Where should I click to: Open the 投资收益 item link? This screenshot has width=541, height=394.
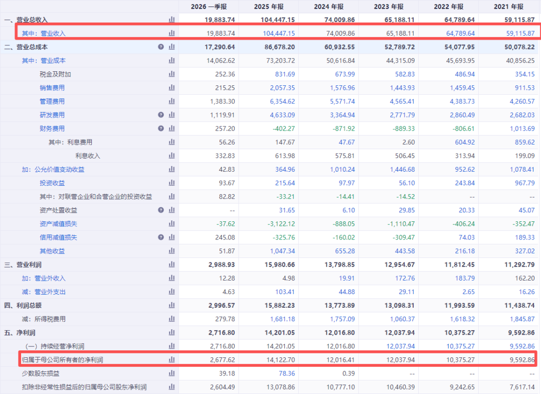tap(52, 183)
